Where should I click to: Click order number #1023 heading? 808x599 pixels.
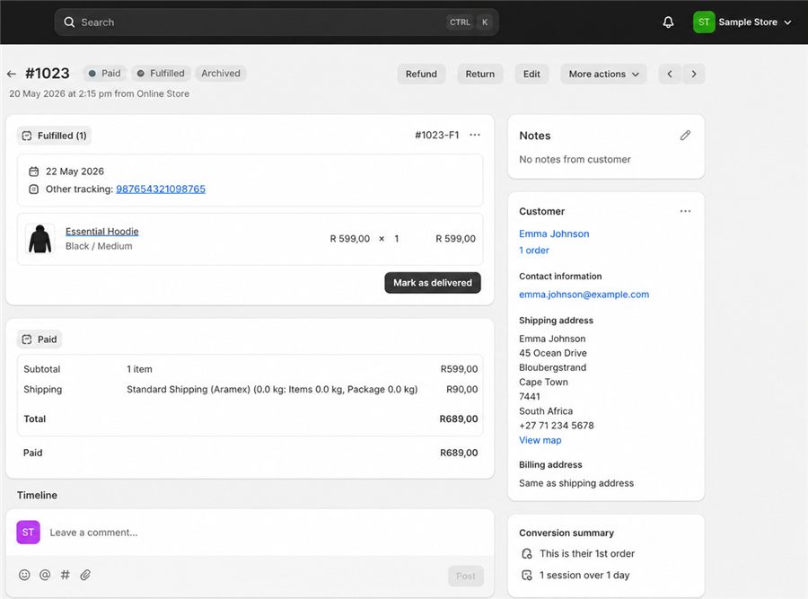coord(48,74)
